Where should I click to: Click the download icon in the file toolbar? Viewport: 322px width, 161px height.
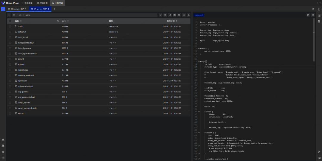(x=188, y=15)
